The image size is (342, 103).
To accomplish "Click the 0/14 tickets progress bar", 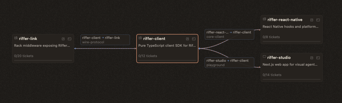I will [292, 79].
